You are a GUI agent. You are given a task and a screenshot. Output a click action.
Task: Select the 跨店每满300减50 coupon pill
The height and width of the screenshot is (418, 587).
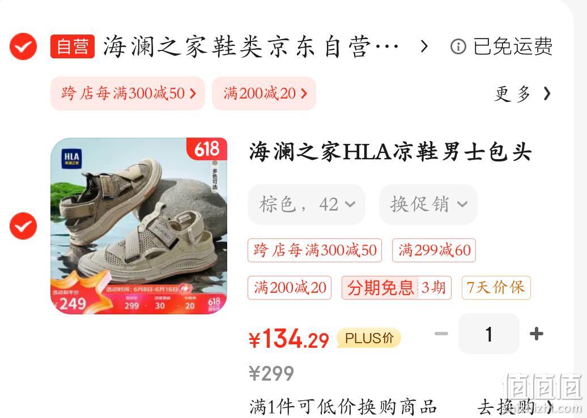127,93
